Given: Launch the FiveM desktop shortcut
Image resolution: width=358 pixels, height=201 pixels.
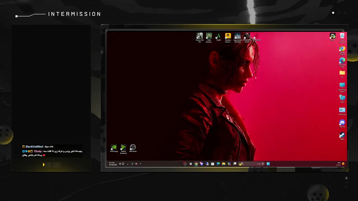Looking at the screenshot, I should tap(218, 37).
